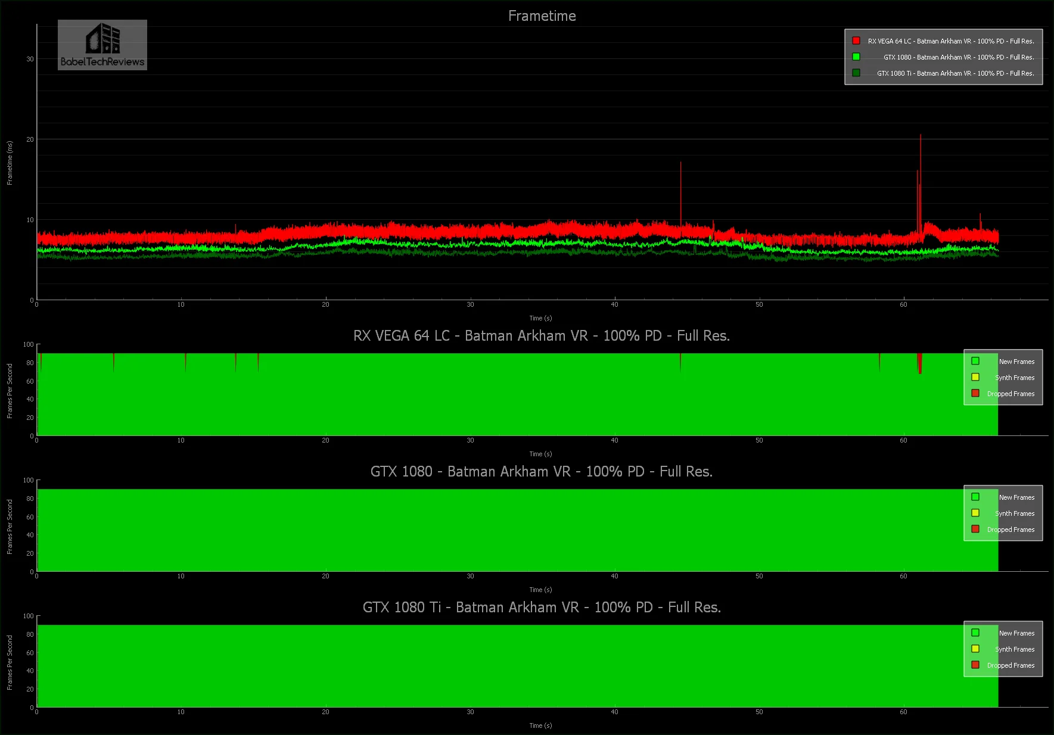Image resolution: width=1054 pixels, height=735 pixels.
Task: Click the dropped-frame marker near 5 seconds in RX VEGA chart
Action: point(113,362)
